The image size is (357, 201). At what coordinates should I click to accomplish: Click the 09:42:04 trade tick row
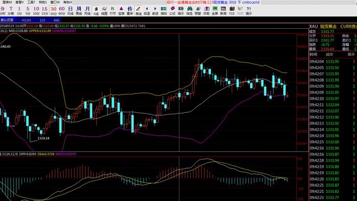(x=333, y=62)
